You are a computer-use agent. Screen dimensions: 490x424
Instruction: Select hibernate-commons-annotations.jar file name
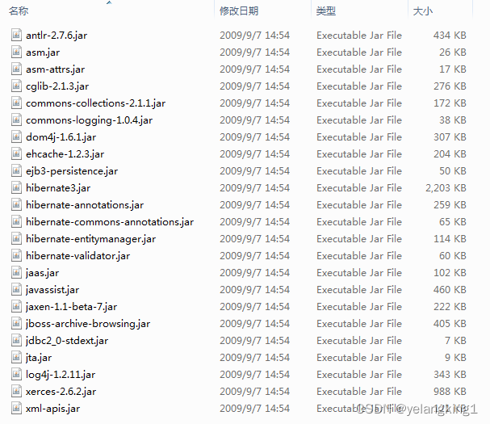pyautogui.click(x=110, y=222)
